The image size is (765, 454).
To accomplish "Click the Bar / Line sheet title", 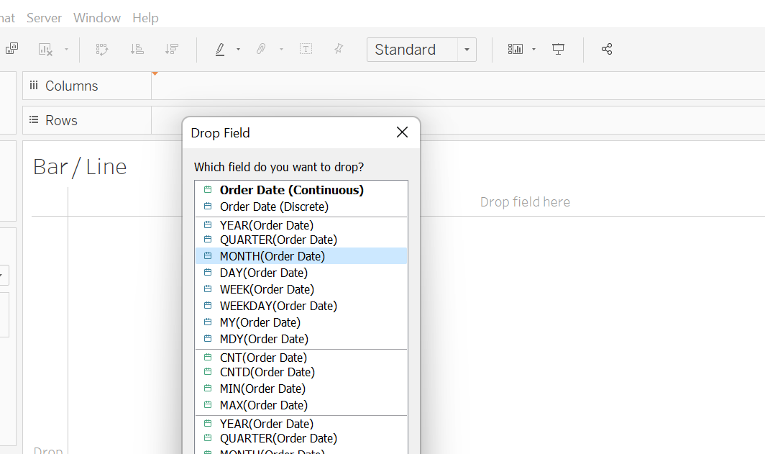I will pyautogui.click(x=80, y=167).
